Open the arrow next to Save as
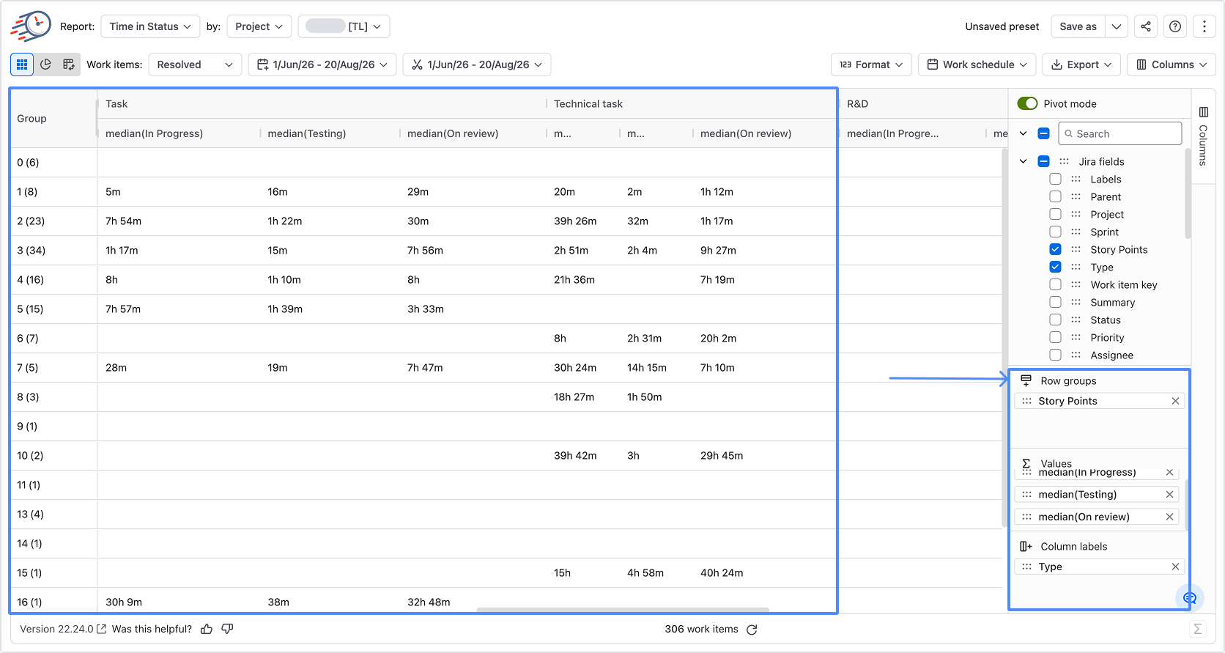Viewport: 1225px width, 653px height. pos(1117,26)
